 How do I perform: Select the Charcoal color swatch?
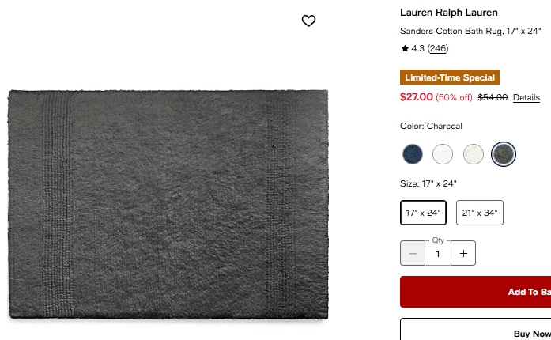(504, 154)
